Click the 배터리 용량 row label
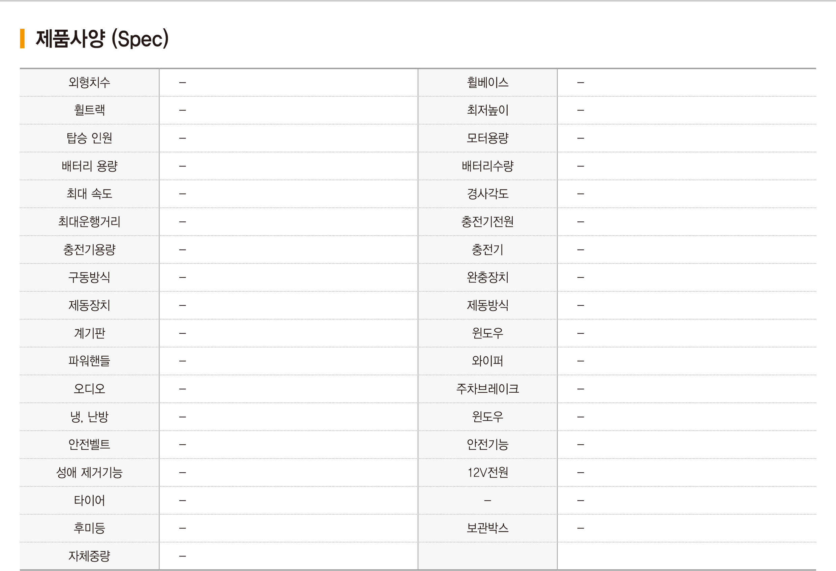Screen dimensions: 836x571 [89, 166]
